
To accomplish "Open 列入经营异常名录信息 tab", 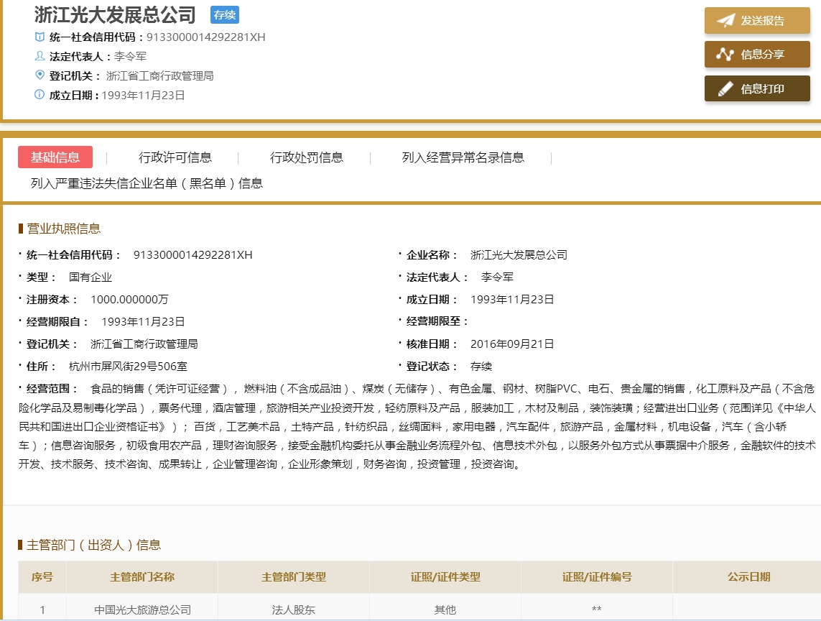I will pos(463,157).
